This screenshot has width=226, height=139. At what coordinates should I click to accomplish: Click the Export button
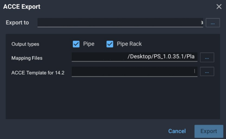pos(209,131)
